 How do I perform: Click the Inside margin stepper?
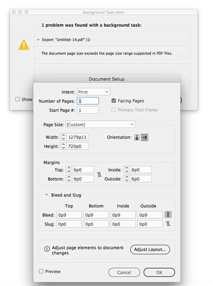[x=127, y=170]
